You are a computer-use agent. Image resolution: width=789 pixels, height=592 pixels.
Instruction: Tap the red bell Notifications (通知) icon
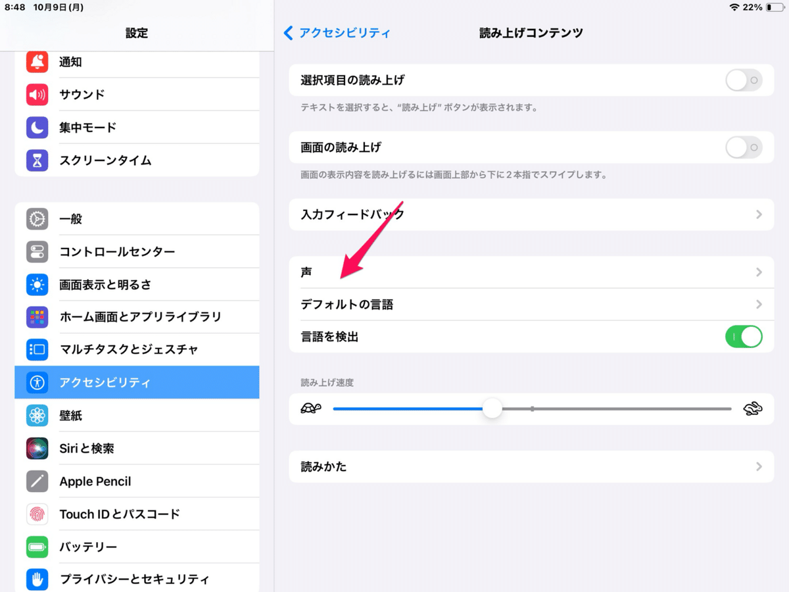click(x=37, y=62)
